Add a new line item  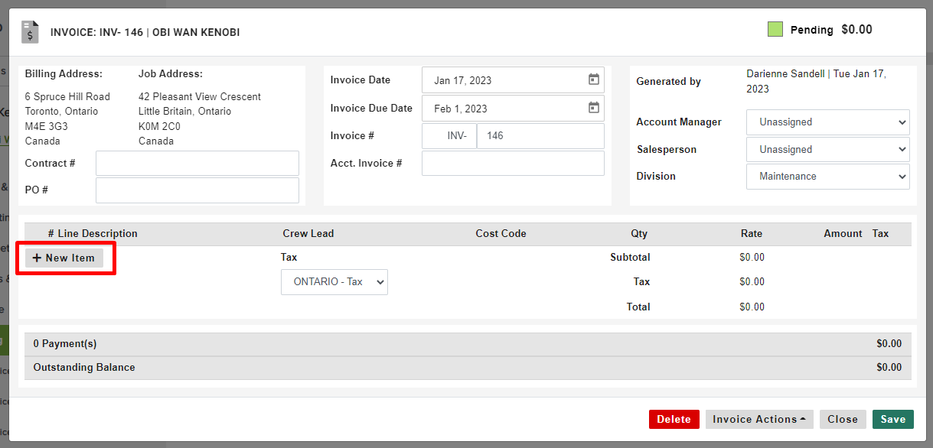point(65,258)
